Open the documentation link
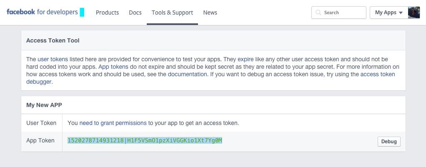Image resolution: width=426 pixels, height=167 pixels. tap(188, 74)
